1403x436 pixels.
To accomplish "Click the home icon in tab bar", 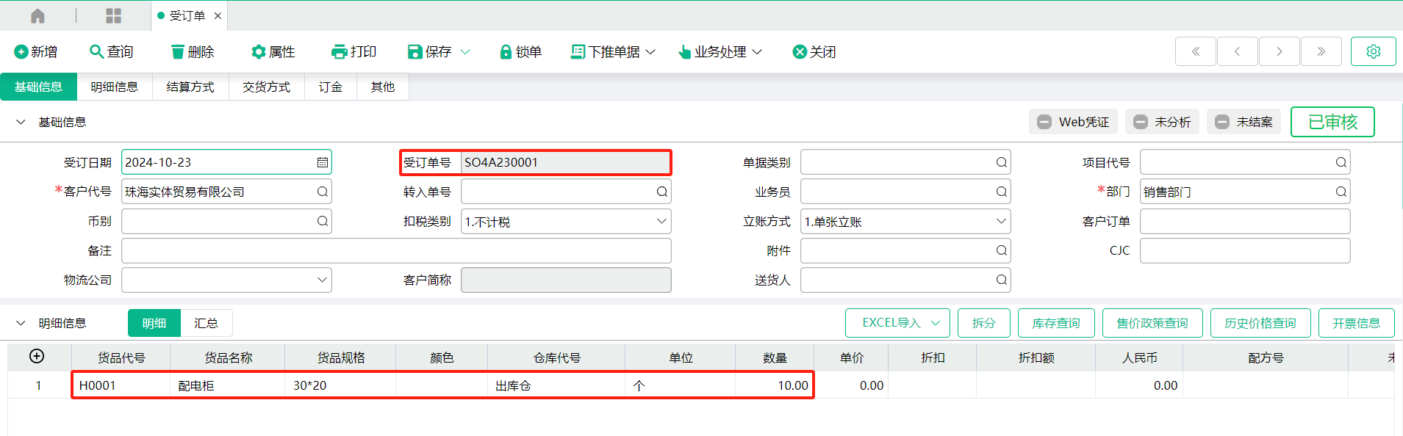I will point(37,15).
